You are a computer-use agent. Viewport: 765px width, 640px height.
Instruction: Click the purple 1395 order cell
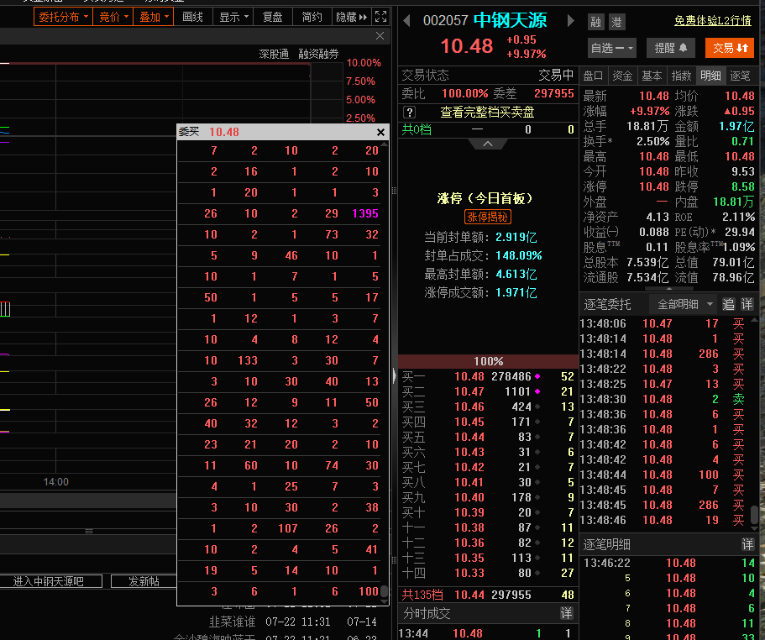coord(365,213)
